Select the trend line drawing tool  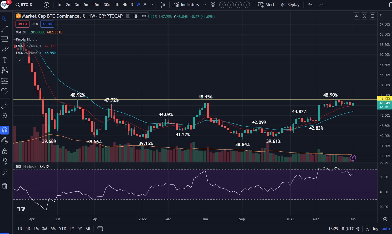(x=4, y=29)
